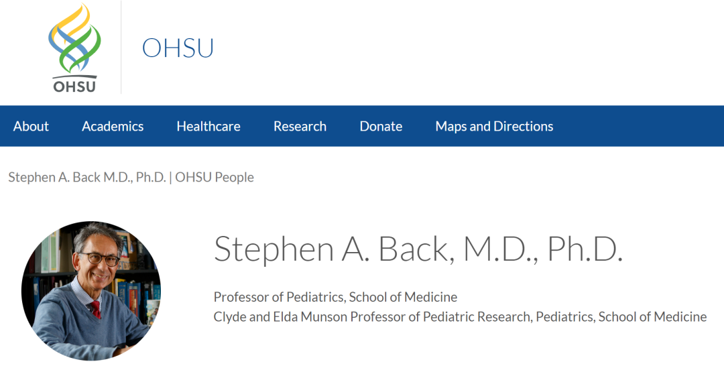Open the About menu
This screenshot has width=724, height=376.
31,126
